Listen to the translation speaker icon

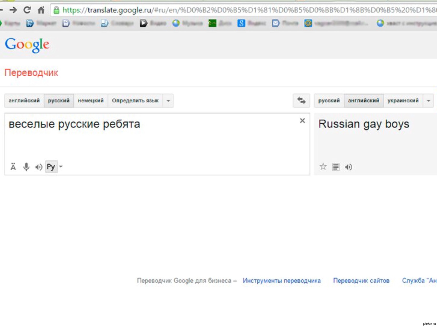[349, 167]
